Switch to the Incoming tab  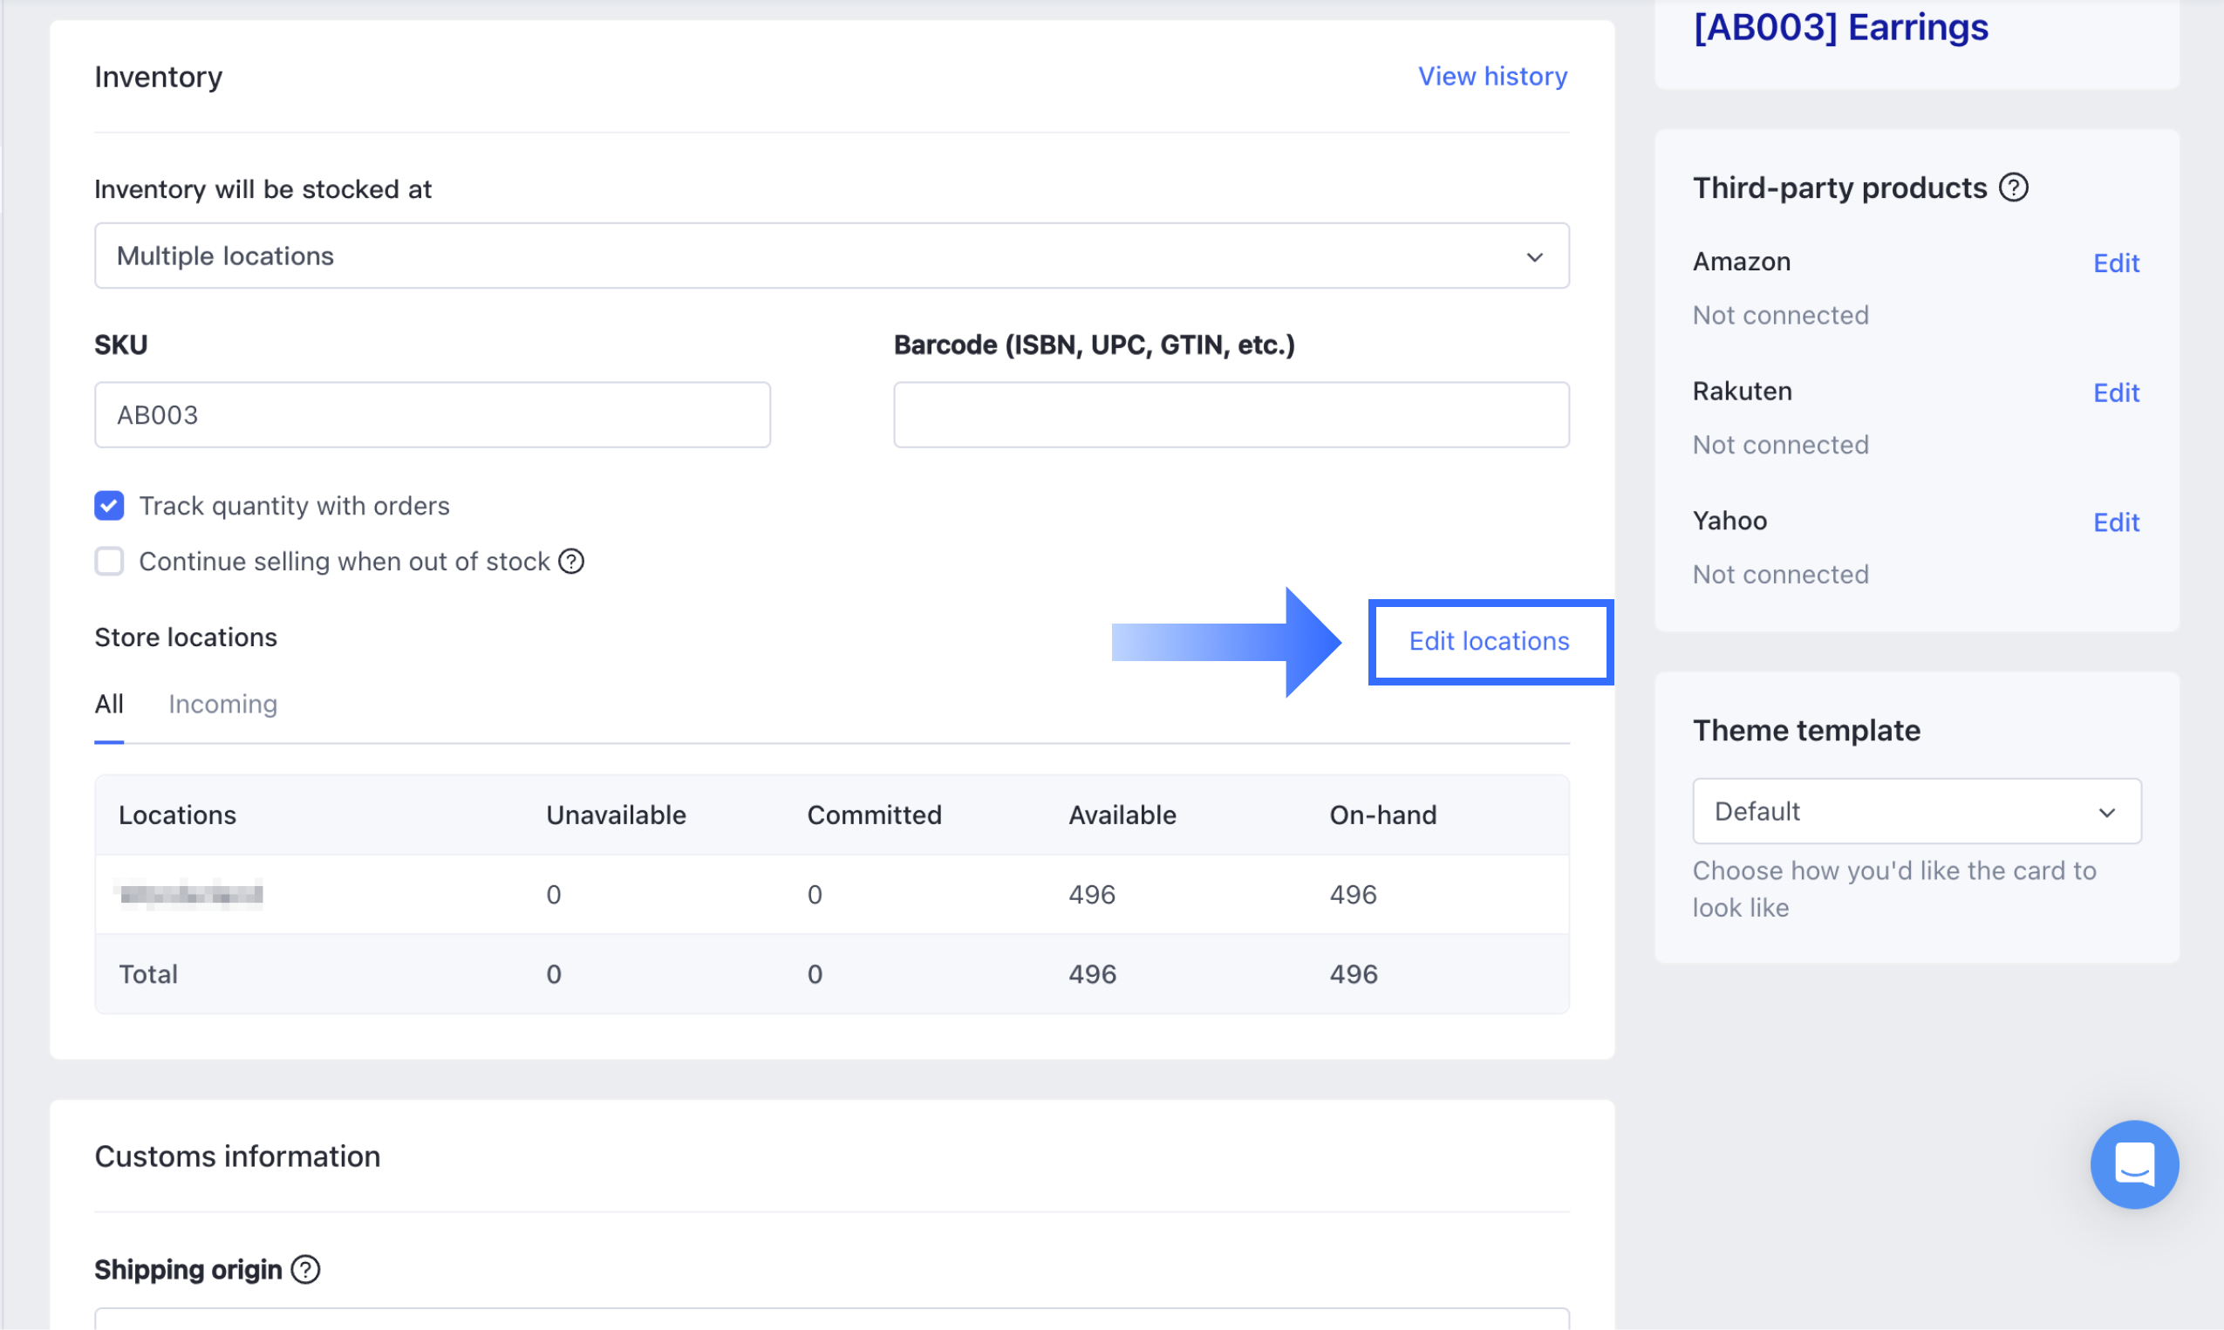pyautogui.click(x=223, y=705)
